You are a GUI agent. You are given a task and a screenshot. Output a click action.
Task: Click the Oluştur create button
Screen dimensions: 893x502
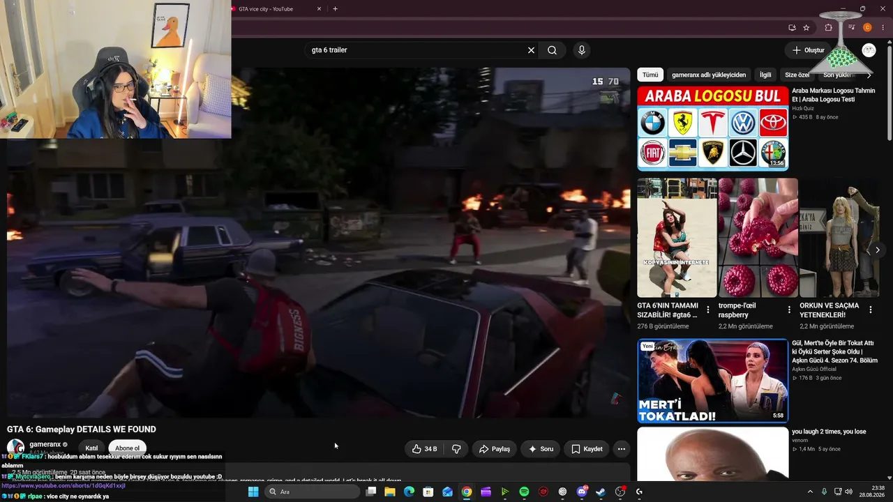tap(809, 50)
